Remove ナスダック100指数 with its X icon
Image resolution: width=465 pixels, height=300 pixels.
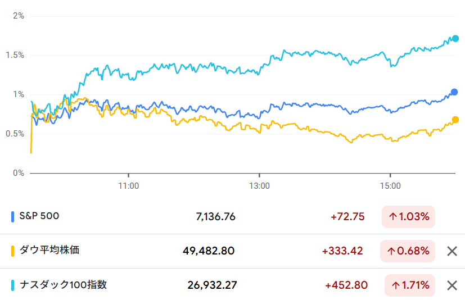[452, 285]
